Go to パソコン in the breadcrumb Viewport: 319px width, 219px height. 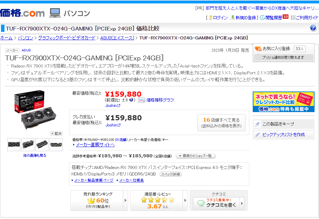(25, 38)
